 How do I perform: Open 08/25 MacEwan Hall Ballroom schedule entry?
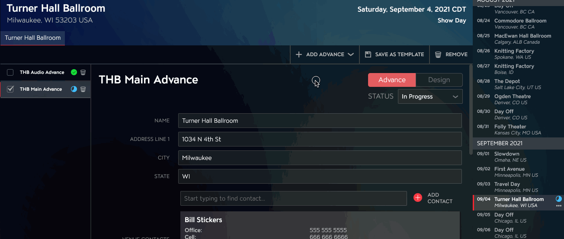click(518, 39)
